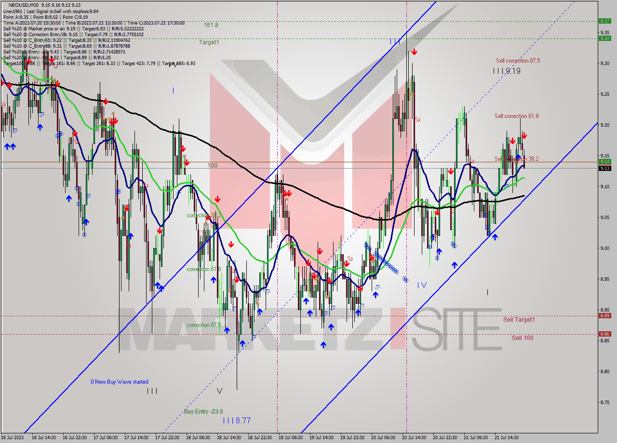Click the 'Sell correction 38.2' label
617x443 pixels.
tap(517, 159)
